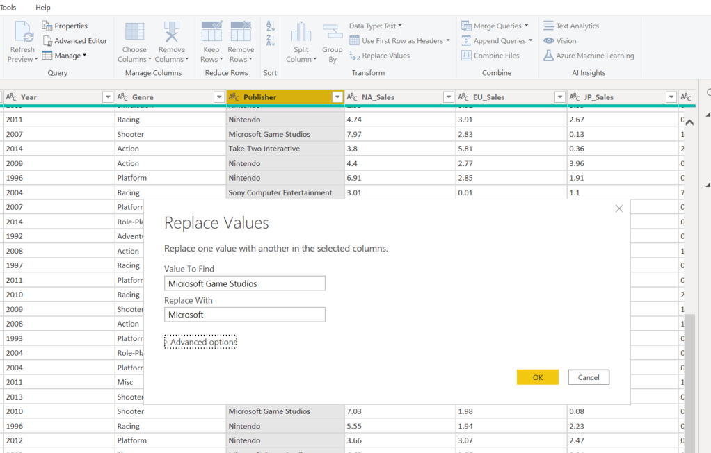Image resolution: width=711 pixels, height=453 pixels.
Task: Open the EU_Sales column filter dropdown
Action: (x=560, y=97)
